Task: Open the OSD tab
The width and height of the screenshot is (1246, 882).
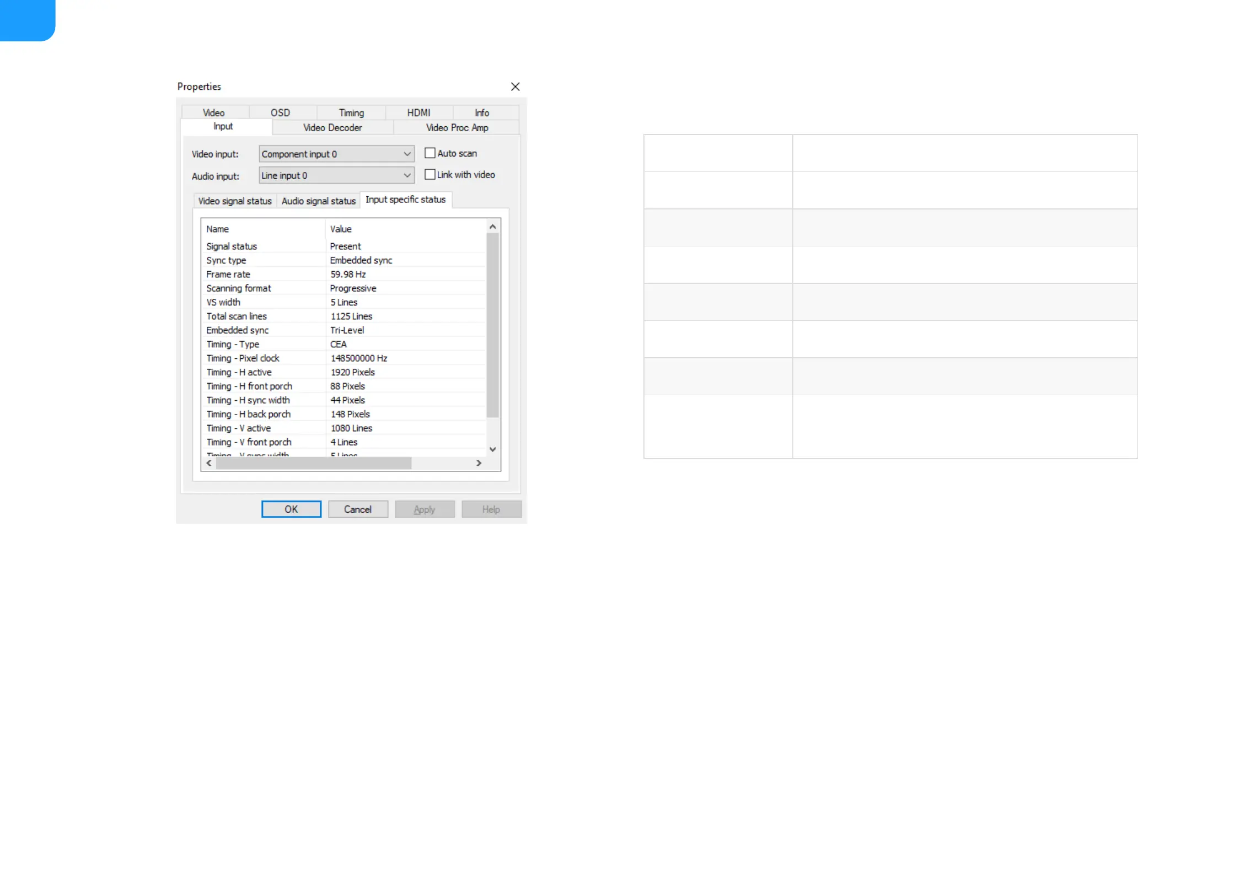Action: (x=280, y=112)
